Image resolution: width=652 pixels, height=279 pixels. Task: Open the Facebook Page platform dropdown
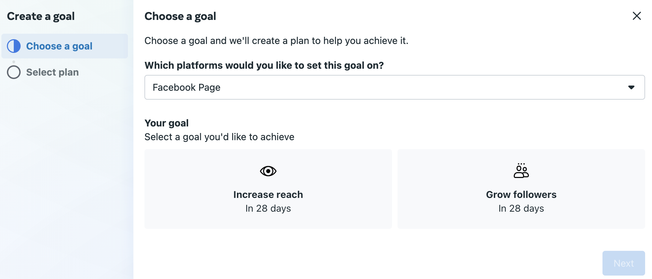394,87
